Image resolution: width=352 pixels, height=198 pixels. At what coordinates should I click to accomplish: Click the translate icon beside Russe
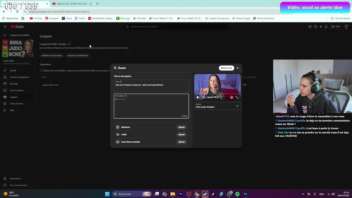click(115, 68)
